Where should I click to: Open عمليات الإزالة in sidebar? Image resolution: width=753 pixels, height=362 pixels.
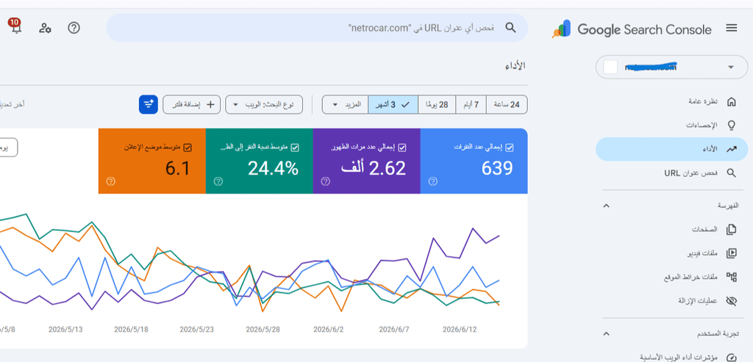(672, 300)
